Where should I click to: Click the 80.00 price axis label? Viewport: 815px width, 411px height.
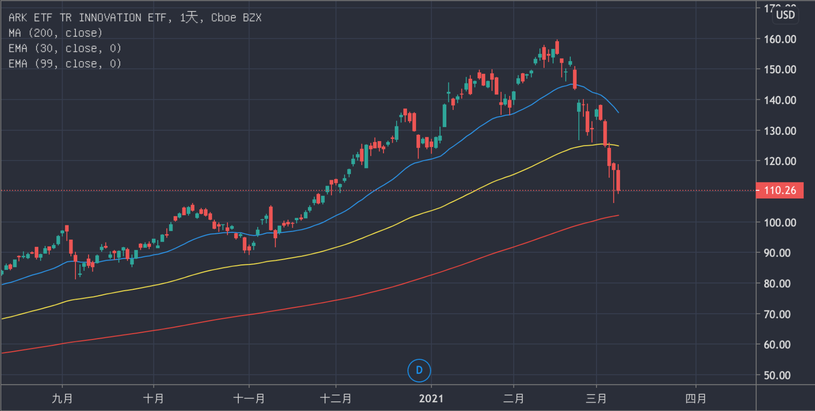click(777, 283)
